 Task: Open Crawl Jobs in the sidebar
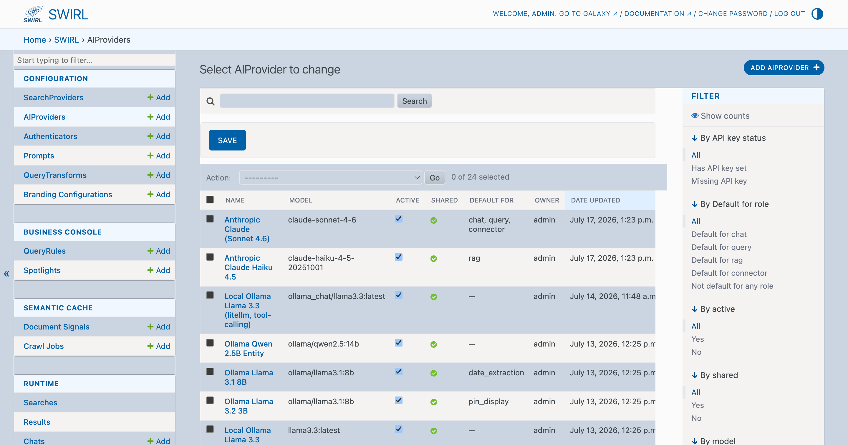[44, 346]
